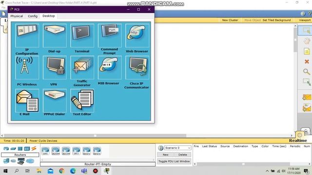The image size is (312, 175).
Task: Select the Add Simple PDU envelope
Action: coord(307,97)
